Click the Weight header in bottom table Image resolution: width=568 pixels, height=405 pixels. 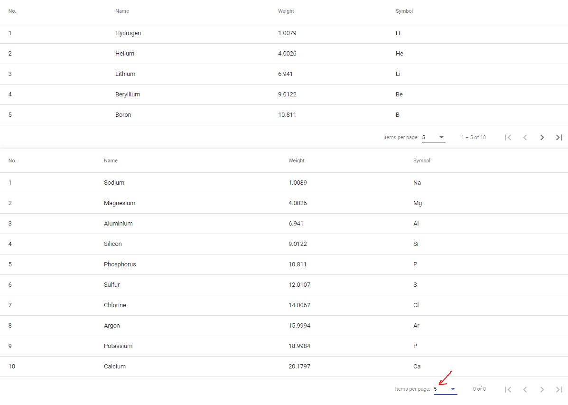pos(296,160)
